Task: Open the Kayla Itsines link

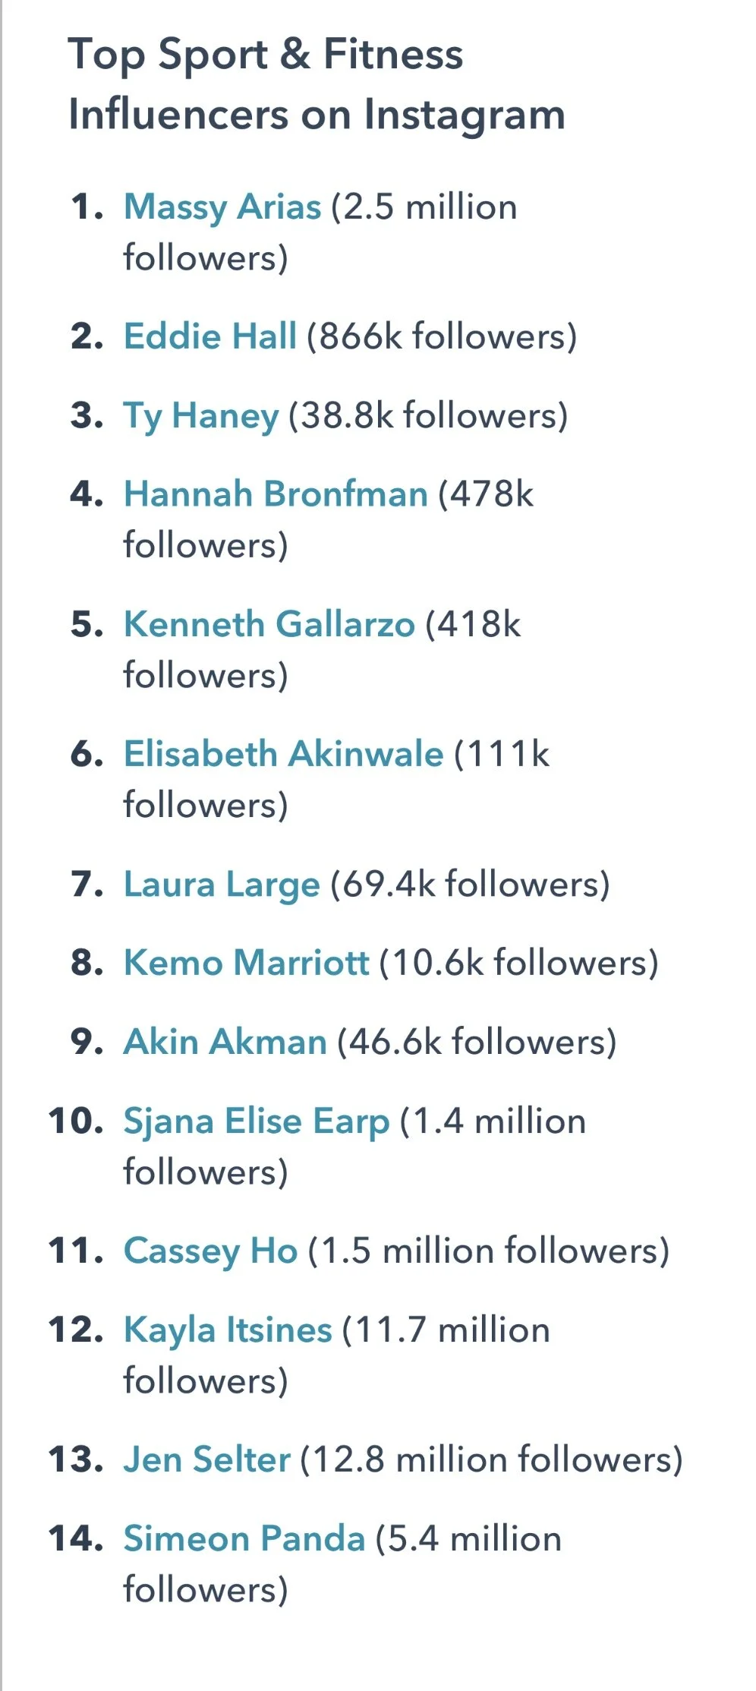Action: click(x=228, y=1331)
